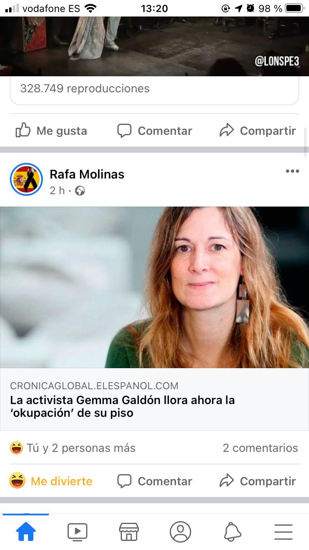The image size is (309, 550).
Task: Open the hamburger menu
Action: [283, 532]
